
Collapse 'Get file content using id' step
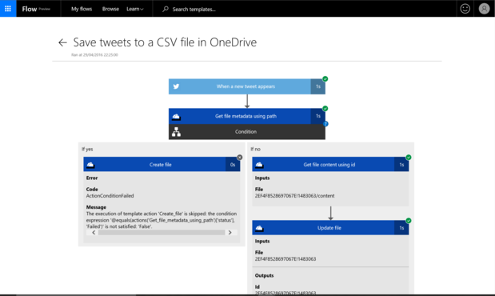click(329, 165)
